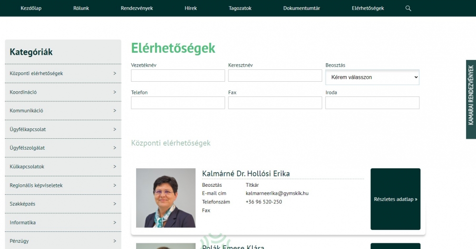Select the Kommunikáció category

click(63, 111)
